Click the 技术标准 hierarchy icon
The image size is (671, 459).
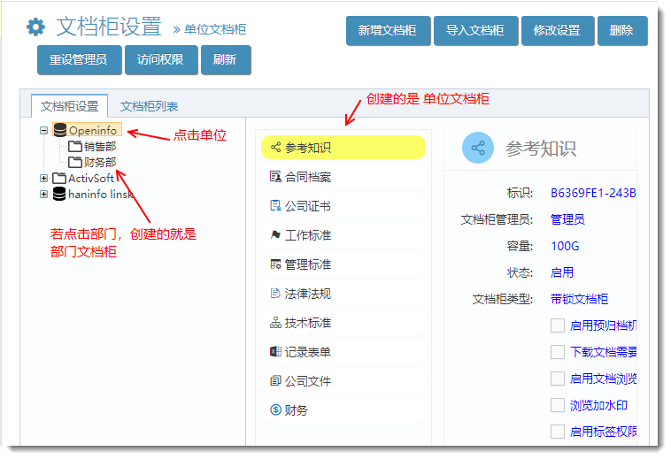pyautogui.click(x=275, y=323)
